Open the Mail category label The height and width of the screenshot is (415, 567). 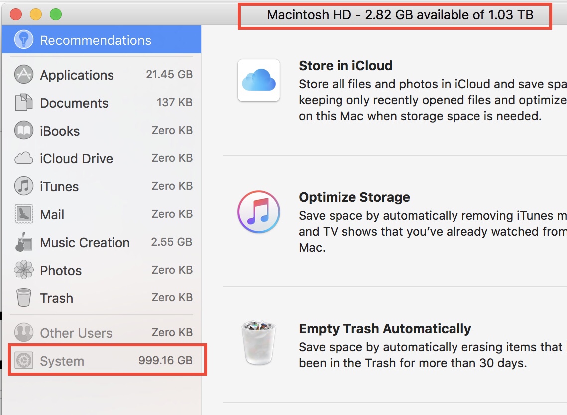52,214
